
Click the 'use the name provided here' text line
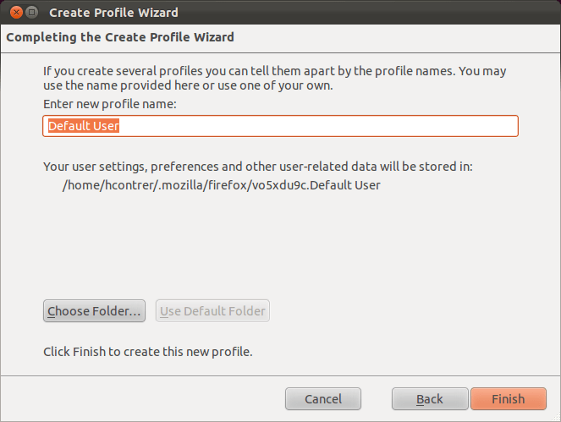(x=188, y=85)
